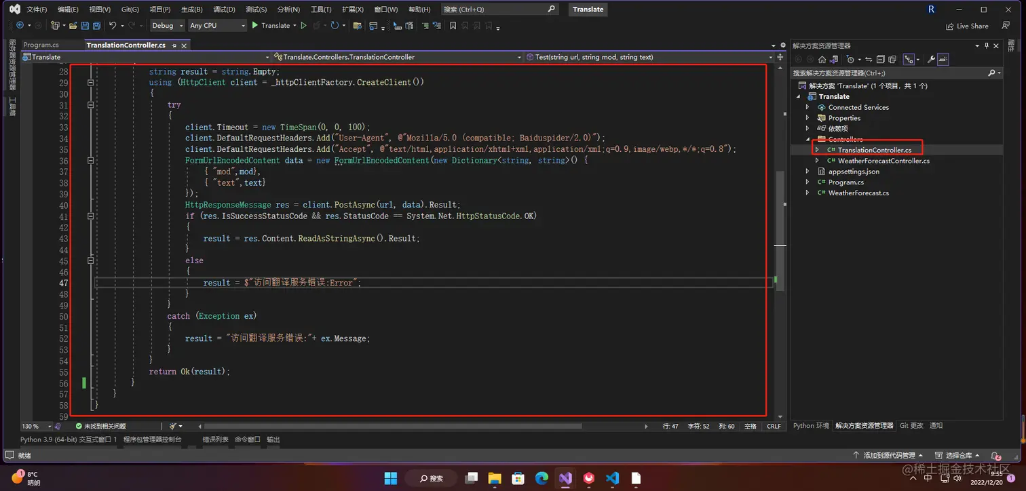The width and height of the screenshot is (1026, 491).
Task: Open Translate.Controllers.TranslationController class dropdown
Action: 400,57
